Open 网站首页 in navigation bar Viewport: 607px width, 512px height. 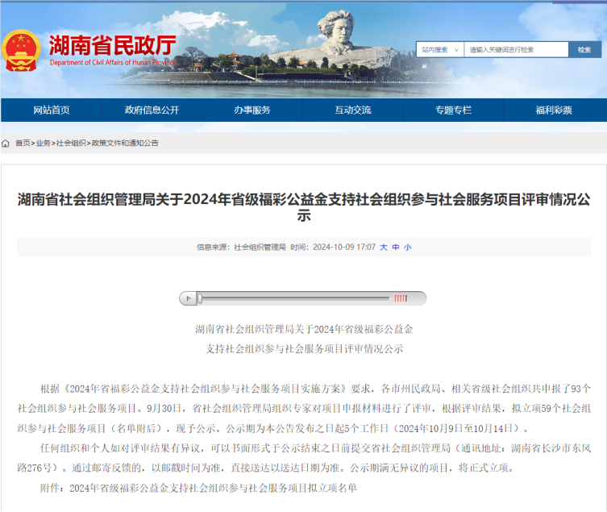52,110
